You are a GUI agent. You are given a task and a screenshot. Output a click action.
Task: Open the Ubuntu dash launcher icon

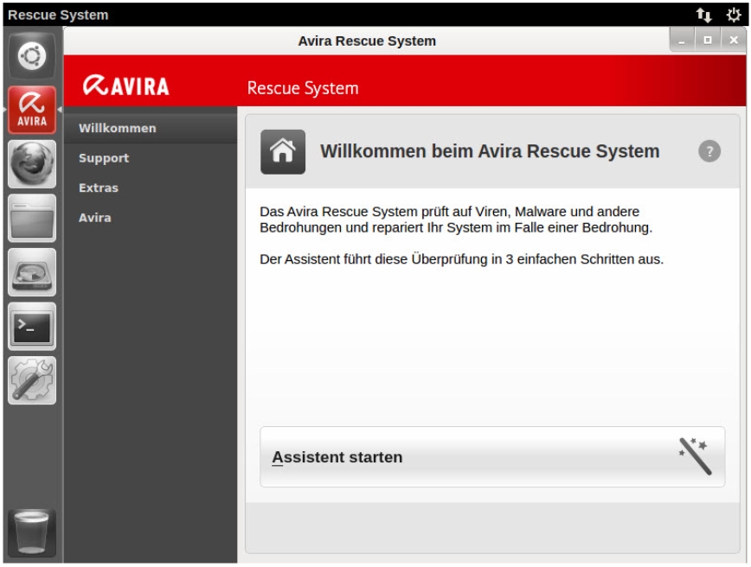click(32, 55)
